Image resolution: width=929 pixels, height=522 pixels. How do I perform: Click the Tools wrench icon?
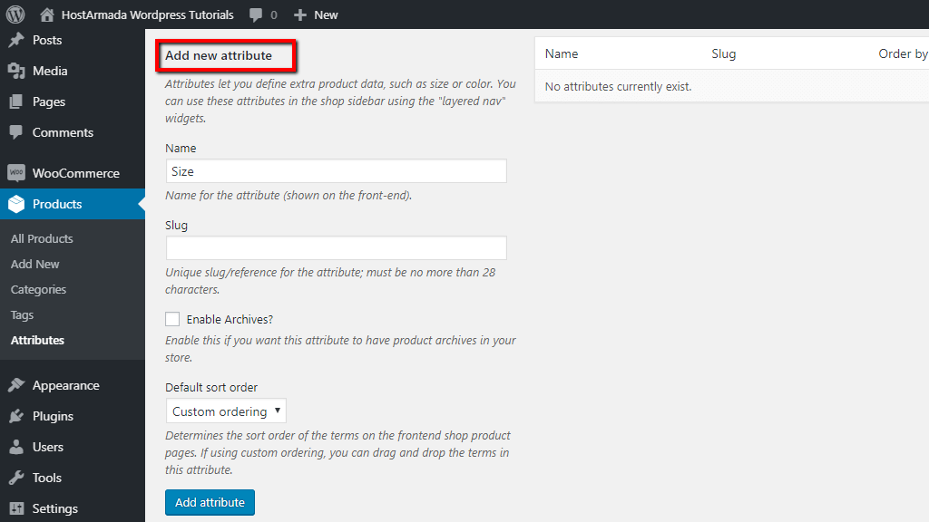[18, 478]
